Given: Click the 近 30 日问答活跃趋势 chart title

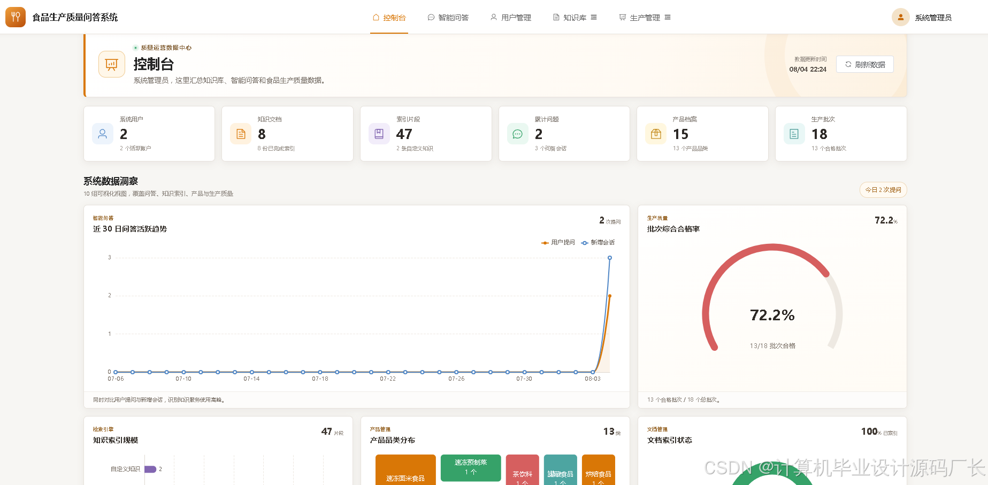Looking at the screenshot, I should point(130,229).
